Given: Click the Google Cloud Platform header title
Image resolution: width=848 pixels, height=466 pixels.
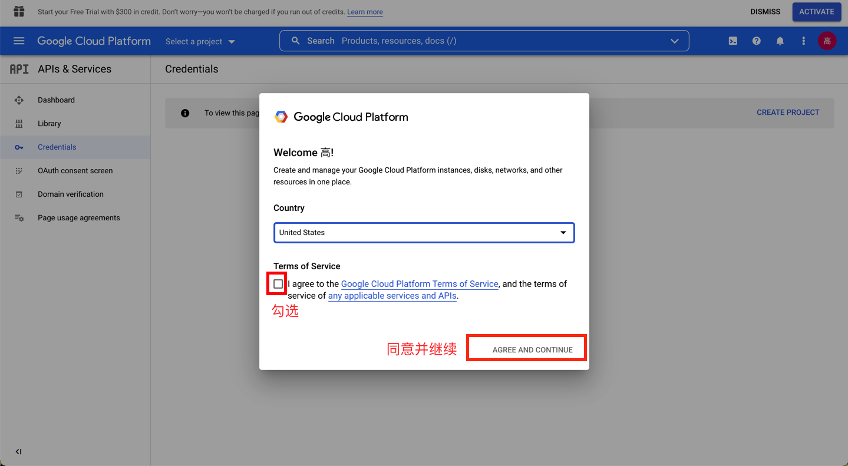Looking at the screenshot, I should [x=94, y=41].
